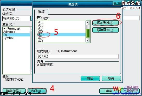Select Eq in field names list
This screenshot has width=142, height=96.
(16, 35)
